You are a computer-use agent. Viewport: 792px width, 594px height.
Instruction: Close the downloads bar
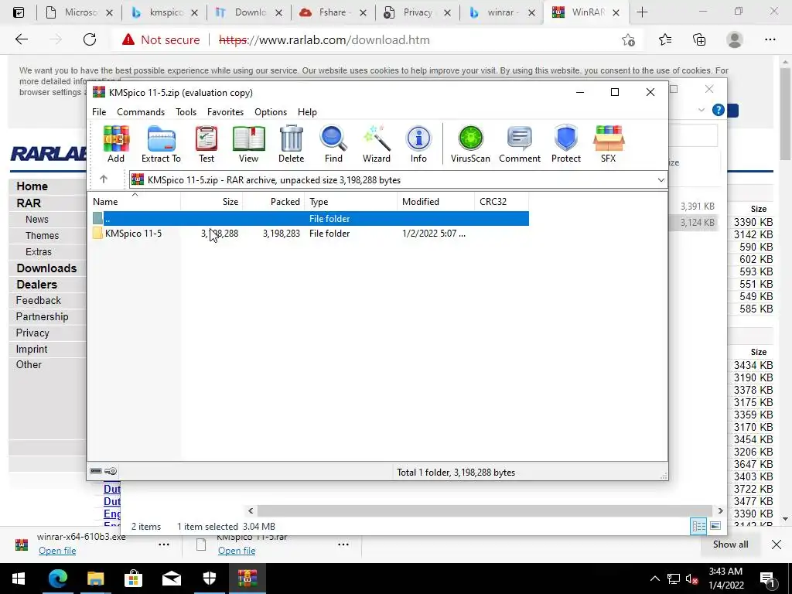pos(777,544)
